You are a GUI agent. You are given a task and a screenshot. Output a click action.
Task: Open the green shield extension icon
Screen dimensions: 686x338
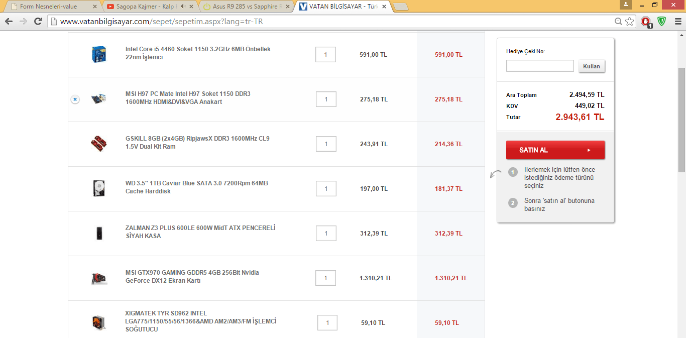click(x=661, y=22)
